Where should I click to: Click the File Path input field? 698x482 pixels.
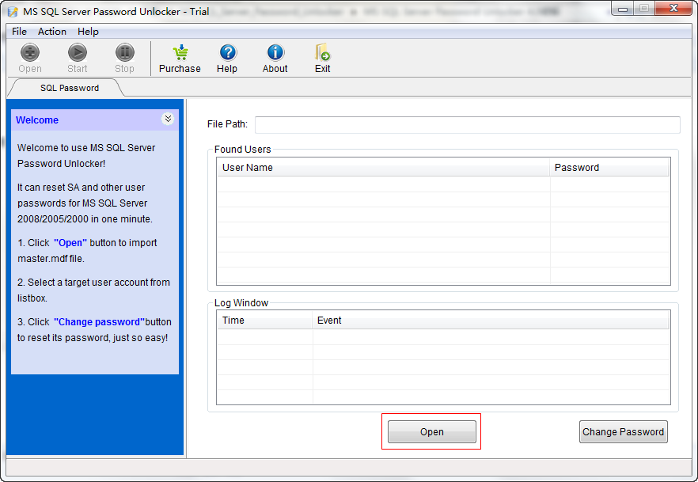pos(468,124)
